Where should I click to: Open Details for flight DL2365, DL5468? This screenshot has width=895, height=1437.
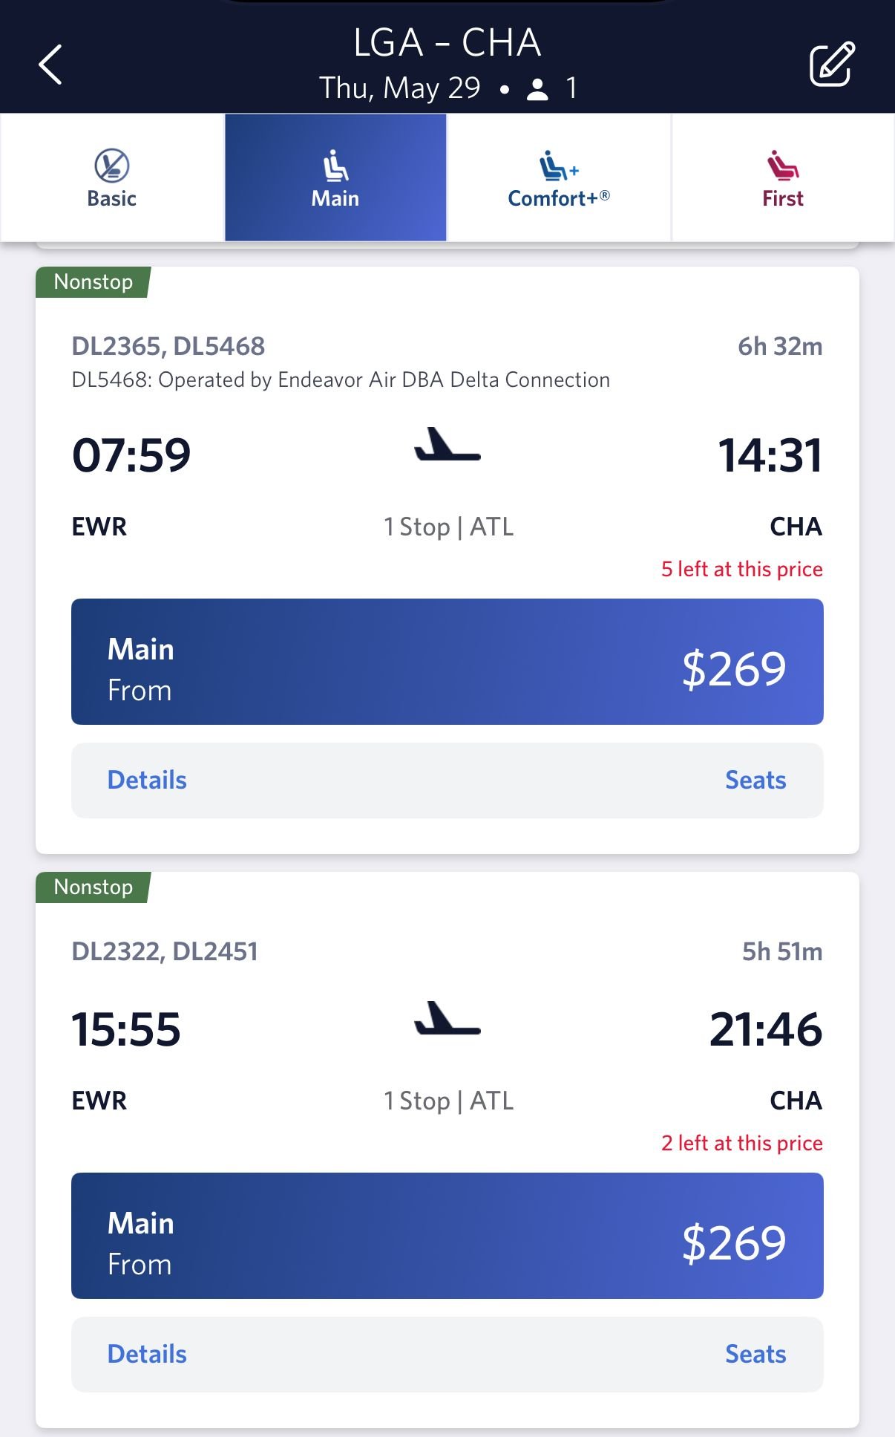[x=147, y=781]
